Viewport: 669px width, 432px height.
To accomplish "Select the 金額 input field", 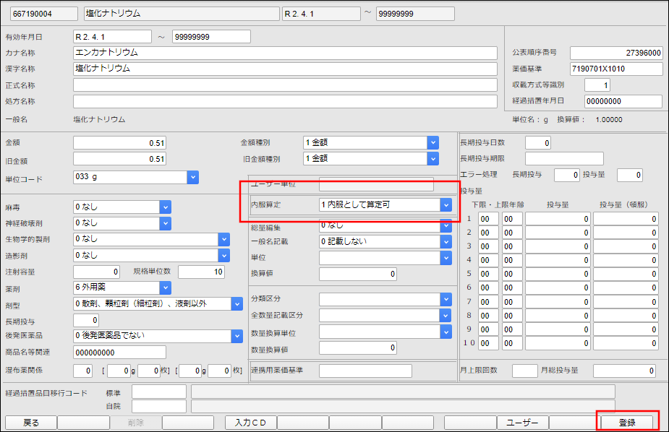I will pyautogui.click(x=121, y=143).
